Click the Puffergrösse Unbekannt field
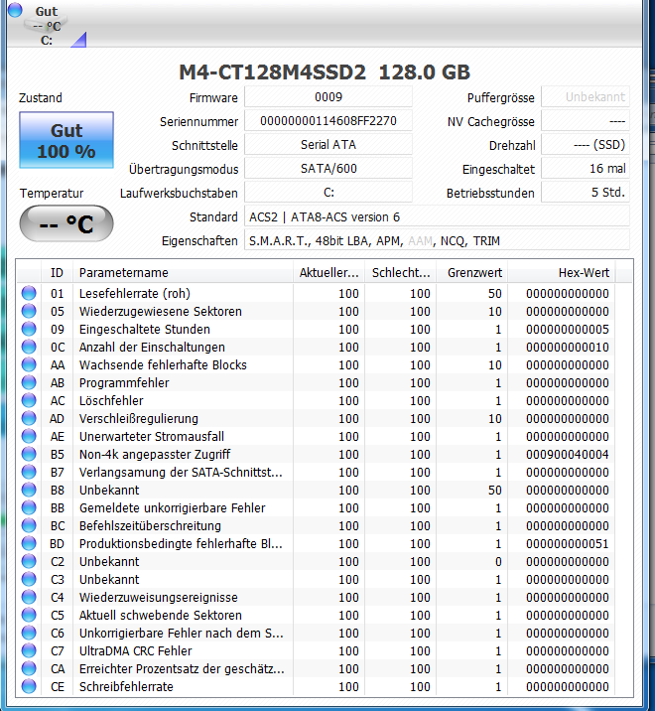 (x=586, y=97)
